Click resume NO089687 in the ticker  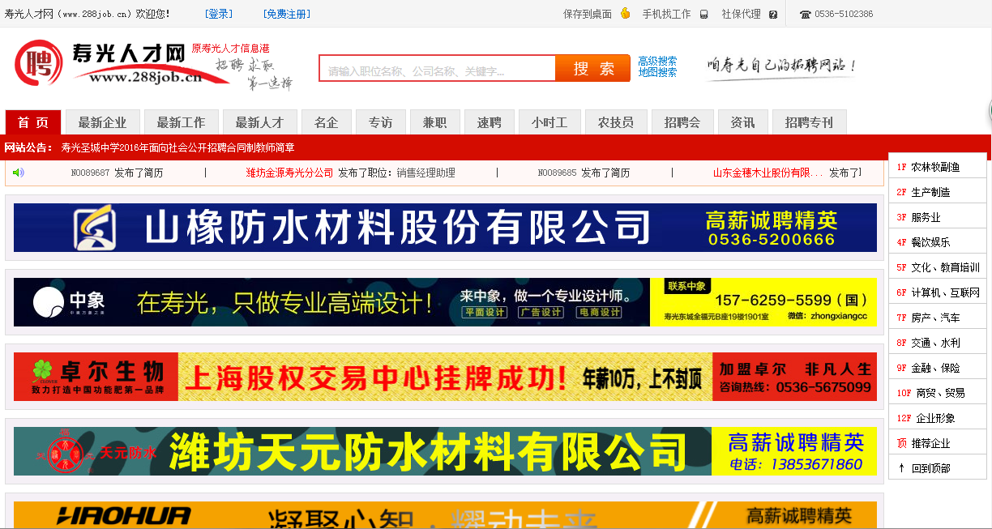point(90,173)
